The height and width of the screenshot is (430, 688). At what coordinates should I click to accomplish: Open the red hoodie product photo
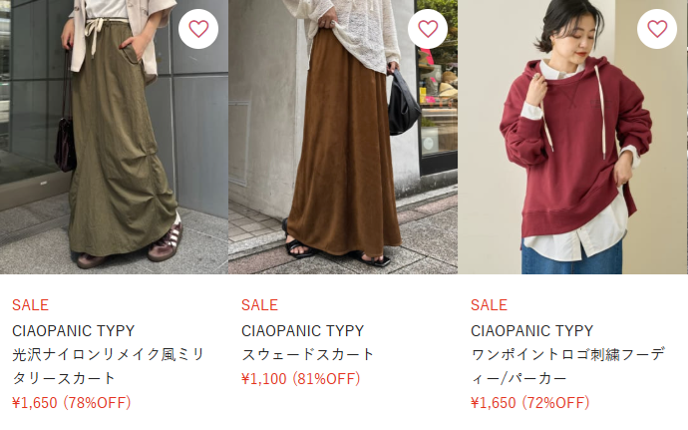coord(572,137)
